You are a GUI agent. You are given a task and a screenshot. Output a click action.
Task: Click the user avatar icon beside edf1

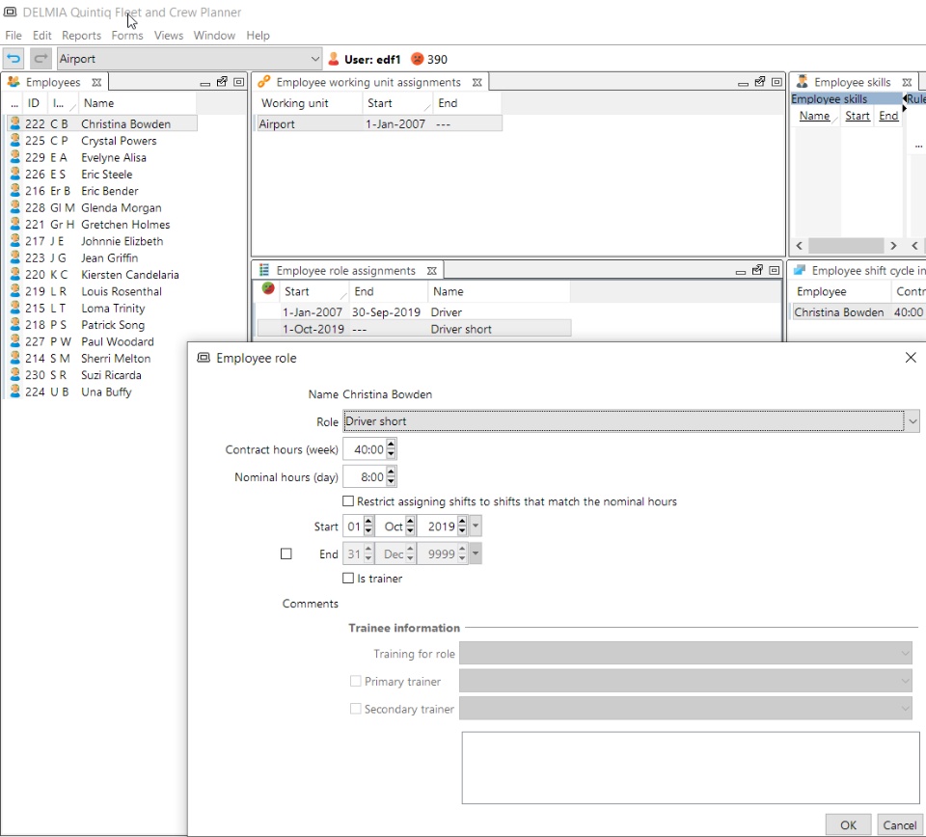click(334, 59)
